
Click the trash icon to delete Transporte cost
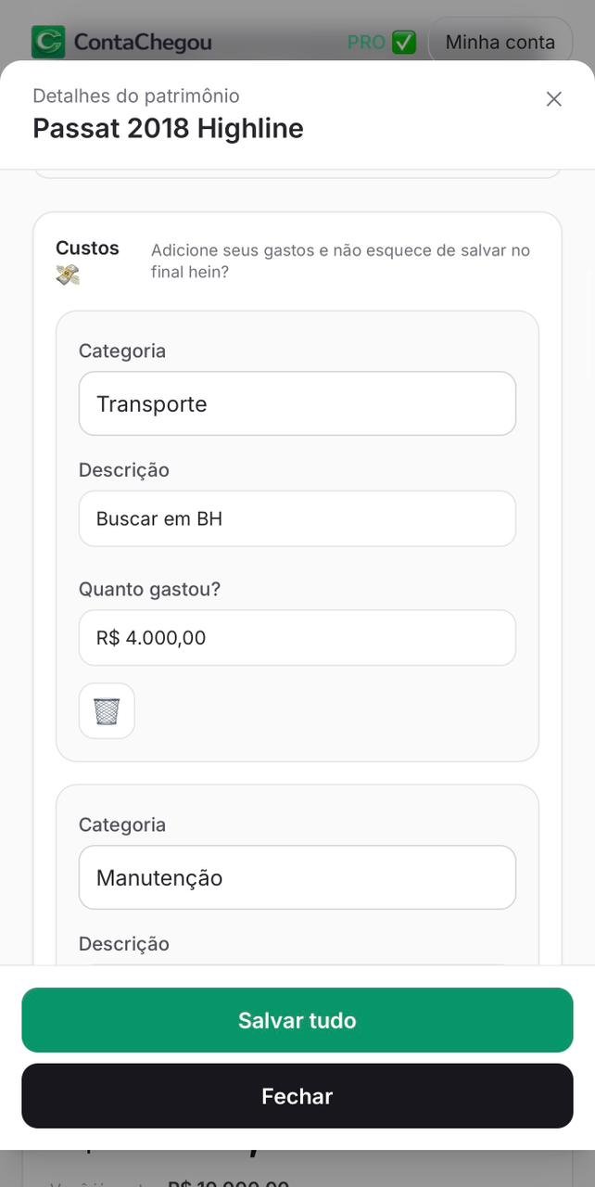click(106, 710)
